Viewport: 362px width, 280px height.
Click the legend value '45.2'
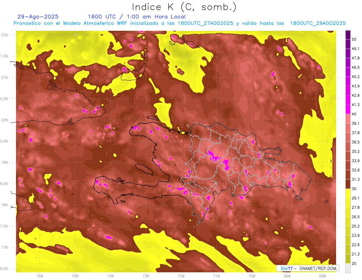tap(355, 77)
